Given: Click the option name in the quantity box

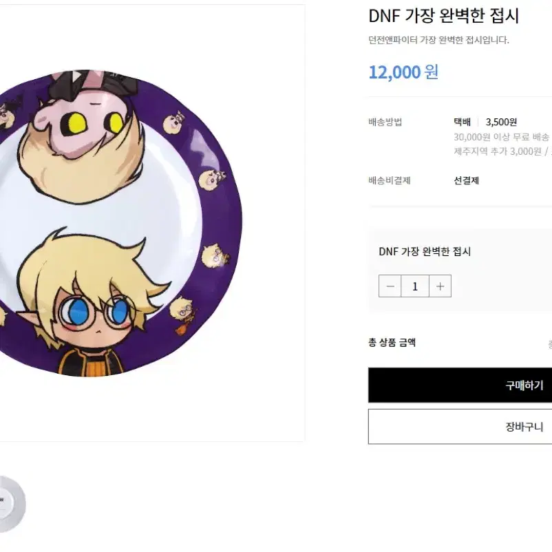Looking at the screenshot, I should [x=425, y=252].
